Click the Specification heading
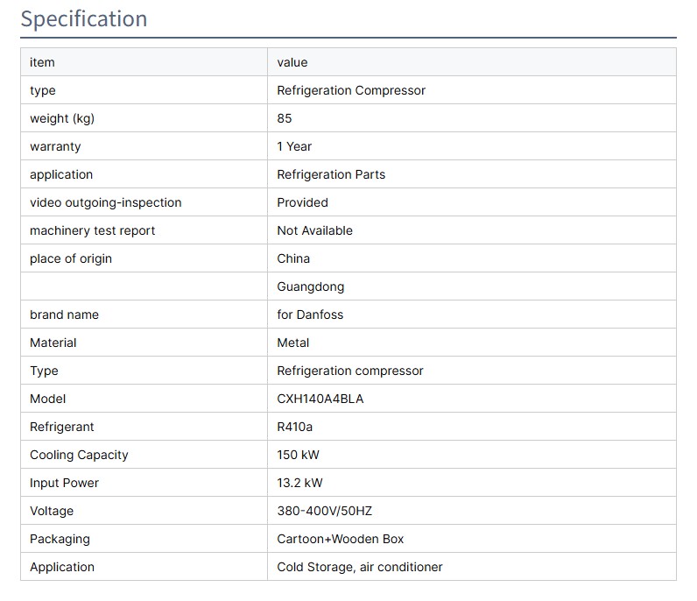Image resolution: width=697 pixels, height=601 pixels. [x=84, y=18]
